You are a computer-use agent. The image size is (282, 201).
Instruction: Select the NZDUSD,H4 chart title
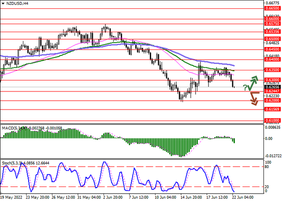(x=16, y=4)
